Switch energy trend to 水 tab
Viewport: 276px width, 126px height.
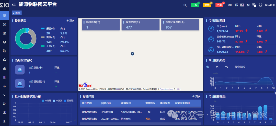click(217, 67)
